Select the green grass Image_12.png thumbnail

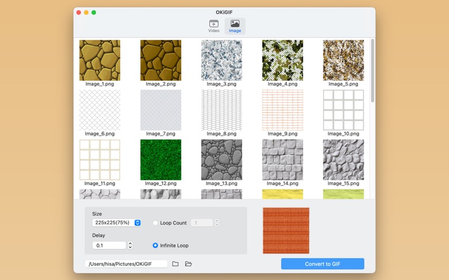coord(161,160)
